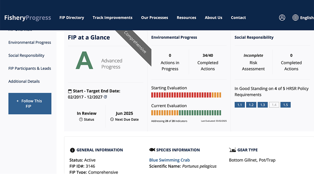Click the question mark Status icon
Viewport: 314px width, 180px height.
click(x=81, y=119)
